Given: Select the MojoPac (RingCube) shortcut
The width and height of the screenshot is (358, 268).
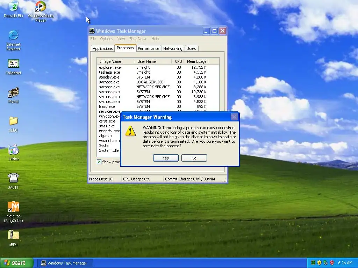Looking at the screenshot, I should (14, 212).
